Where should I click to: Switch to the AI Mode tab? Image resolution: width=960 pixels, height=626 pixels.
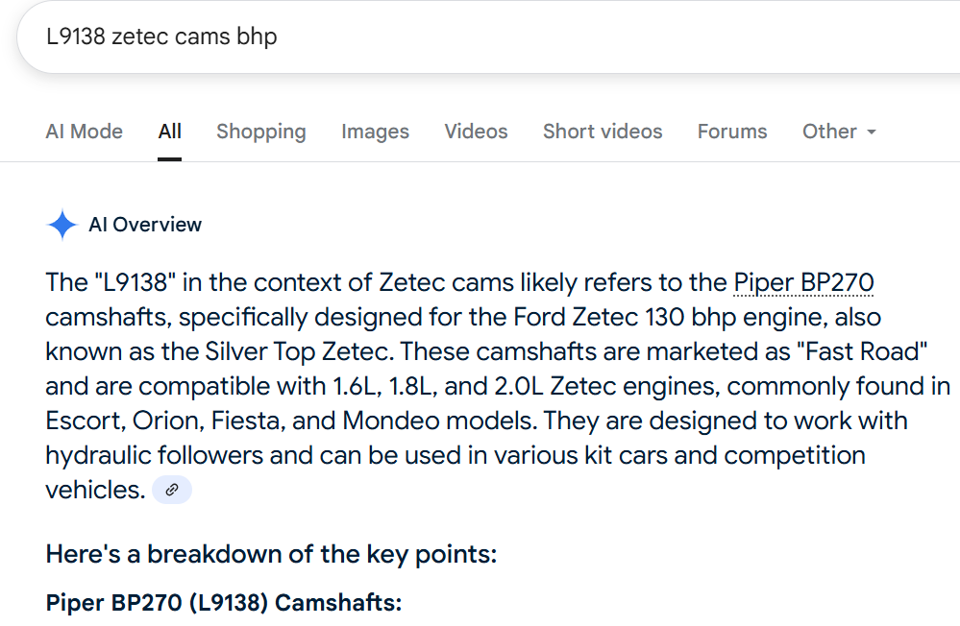(x=84, y=132)
